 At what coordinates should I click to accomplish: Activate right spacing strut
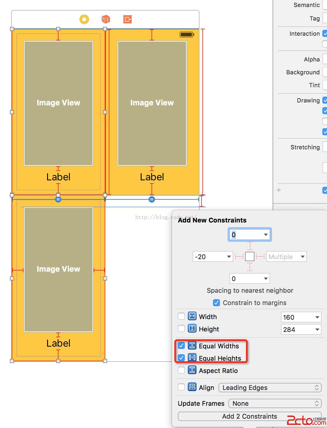coord(260,257)
